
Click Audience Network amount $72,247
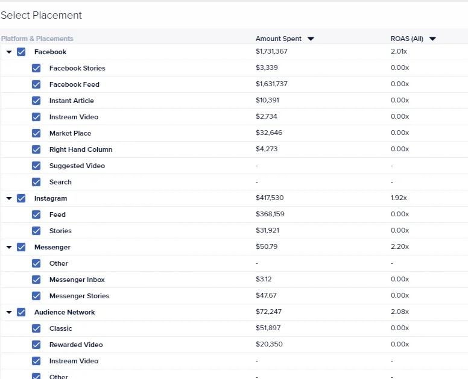268,312
